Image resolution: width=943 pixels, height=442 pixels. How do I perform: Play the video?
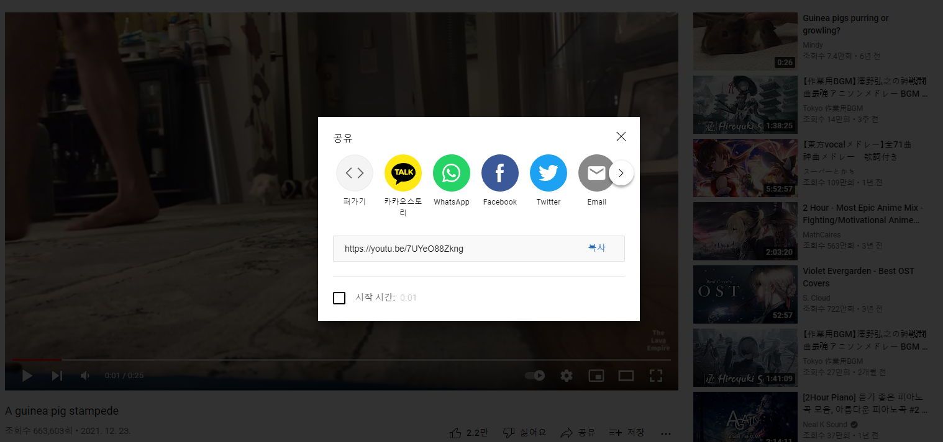pyautogui.click(x=27, y=376)
